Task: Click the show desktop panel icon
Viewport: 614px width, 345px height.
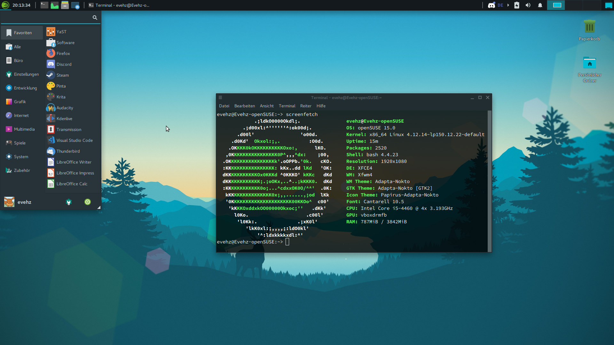Action: click(x=609, y=5)
